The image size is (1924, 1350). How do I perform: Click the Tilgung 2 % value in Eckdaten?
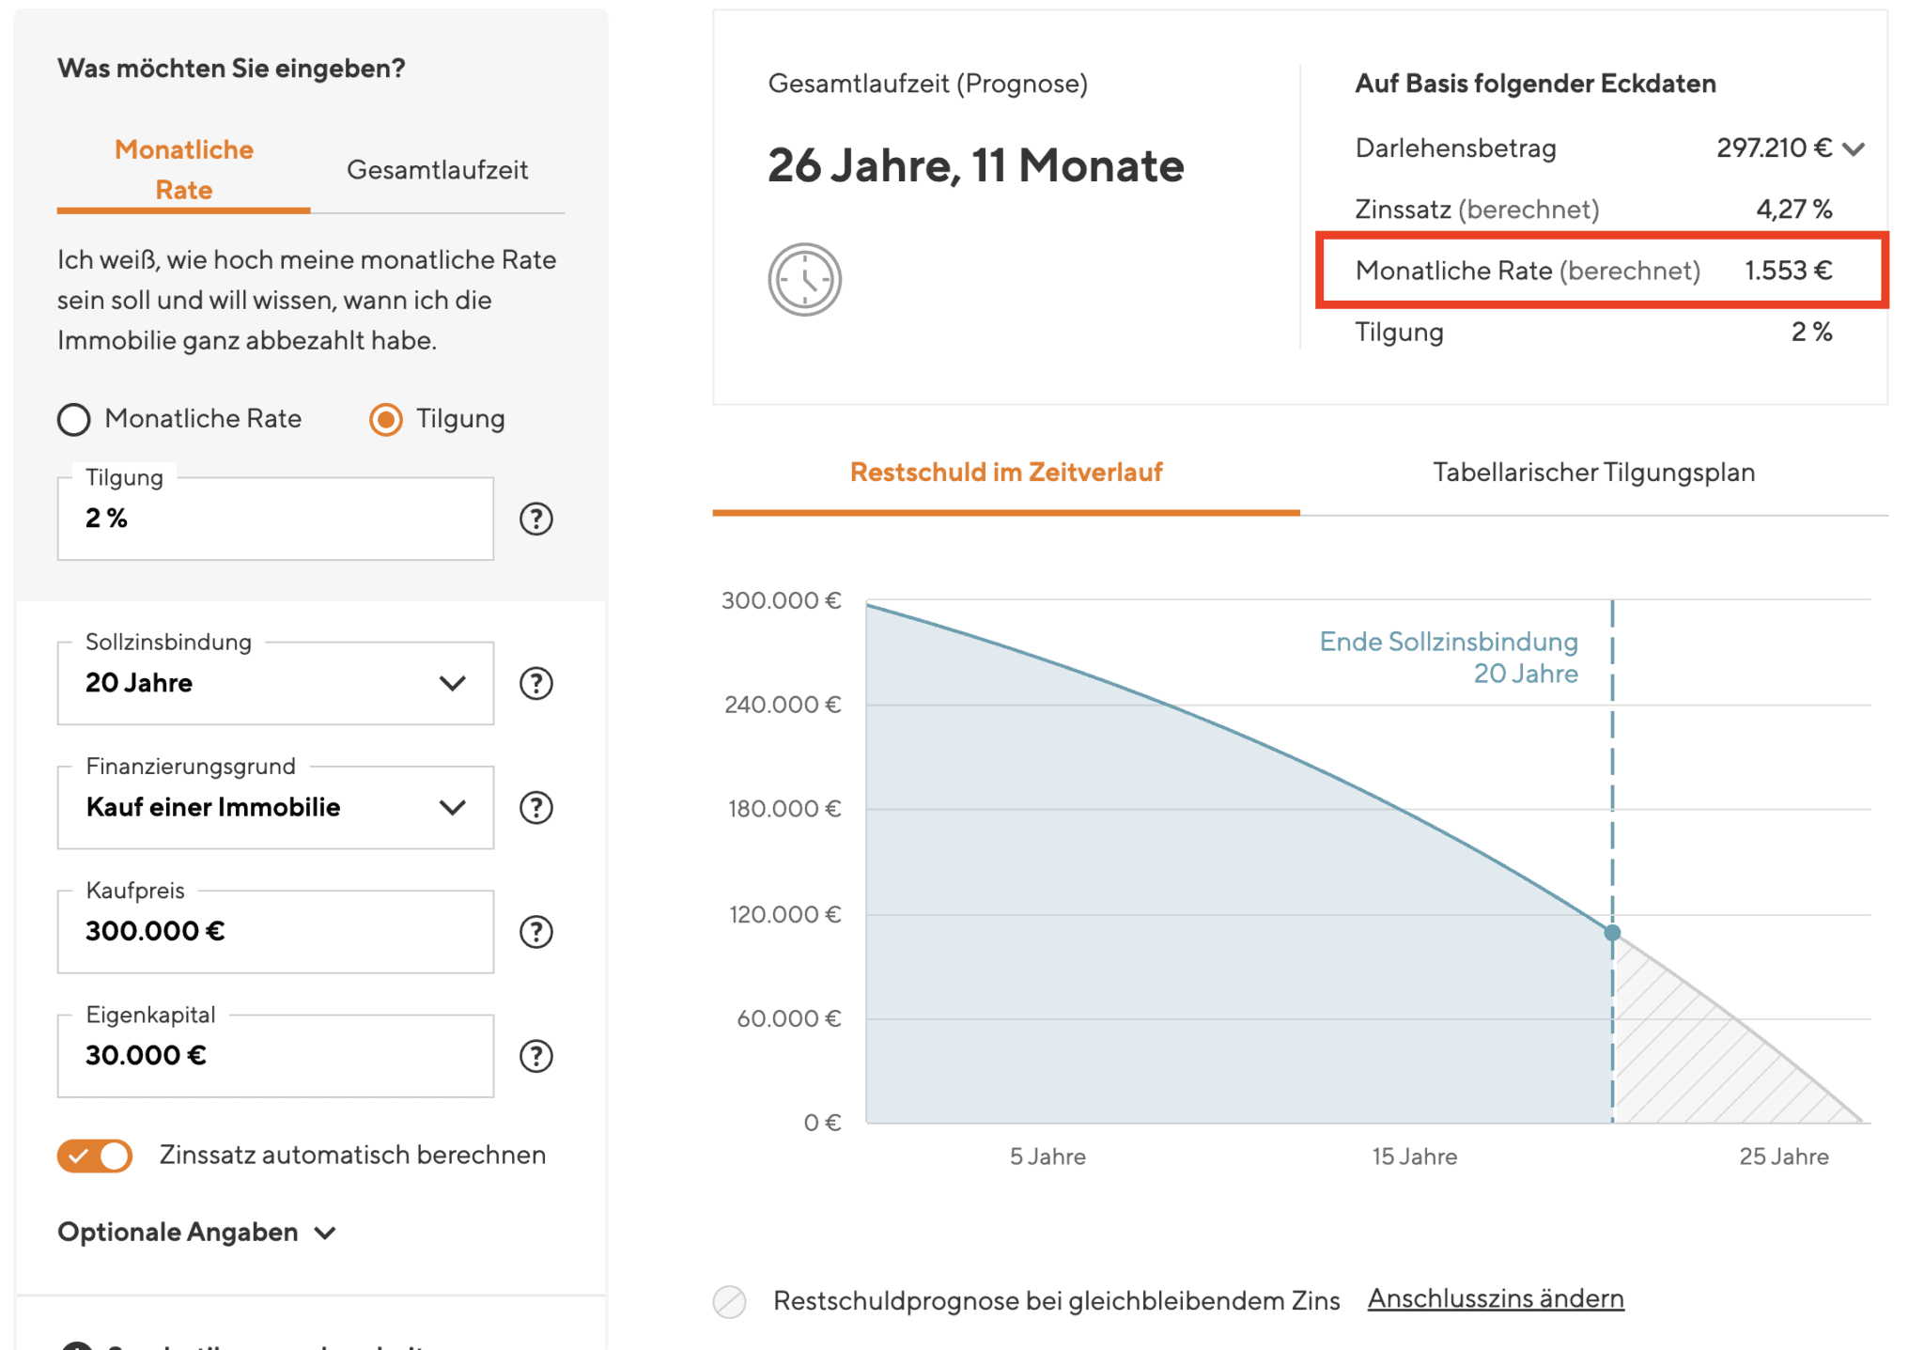point(1811,332)
